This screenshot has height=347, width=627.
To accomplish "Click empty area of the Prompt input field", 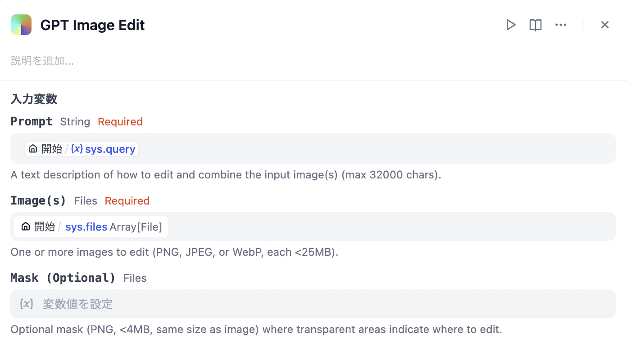I will pos(376,148).
